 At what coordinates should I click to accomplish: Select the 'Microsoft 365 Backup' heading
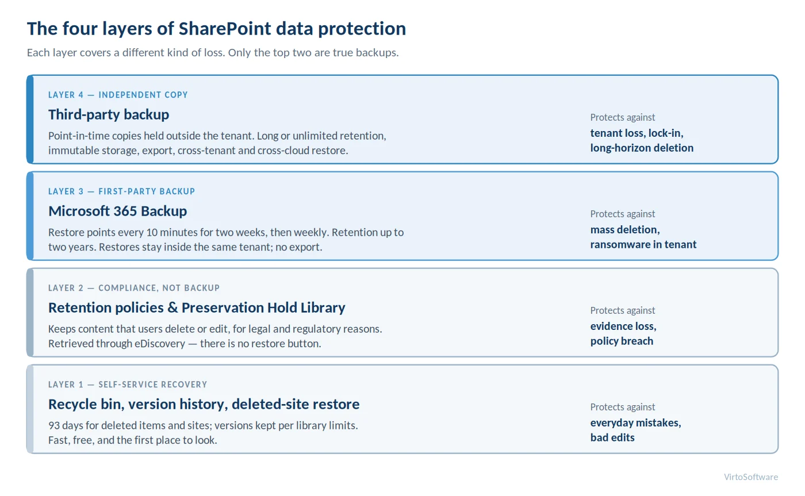tap(118, 211)
